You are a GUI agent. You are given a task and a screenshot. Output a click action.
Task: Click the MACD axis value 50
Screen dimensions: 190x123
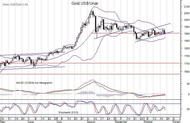click(x=188, y=84)
